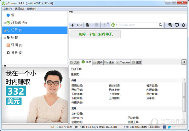Expand the 升级到 Pro tree node
Image resolution: width=189 pixels, height=131 pixels.
pos(5,23)
